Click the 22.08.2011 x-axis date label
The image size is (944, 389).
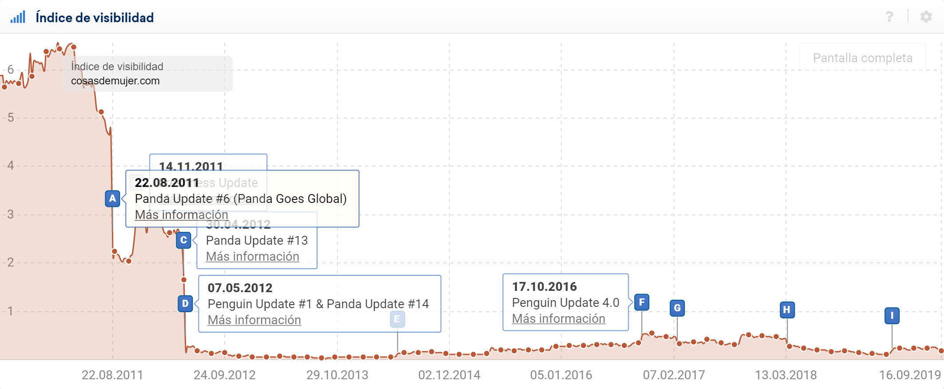tap(112, 375)
